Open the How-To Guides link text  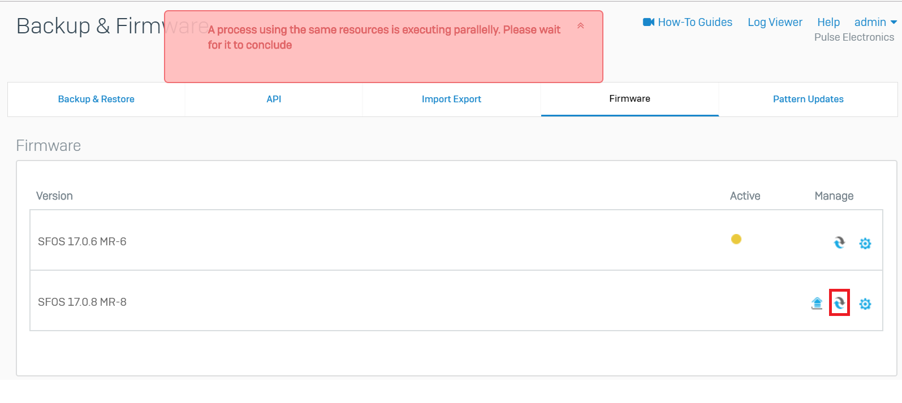(x=695, y=22)
